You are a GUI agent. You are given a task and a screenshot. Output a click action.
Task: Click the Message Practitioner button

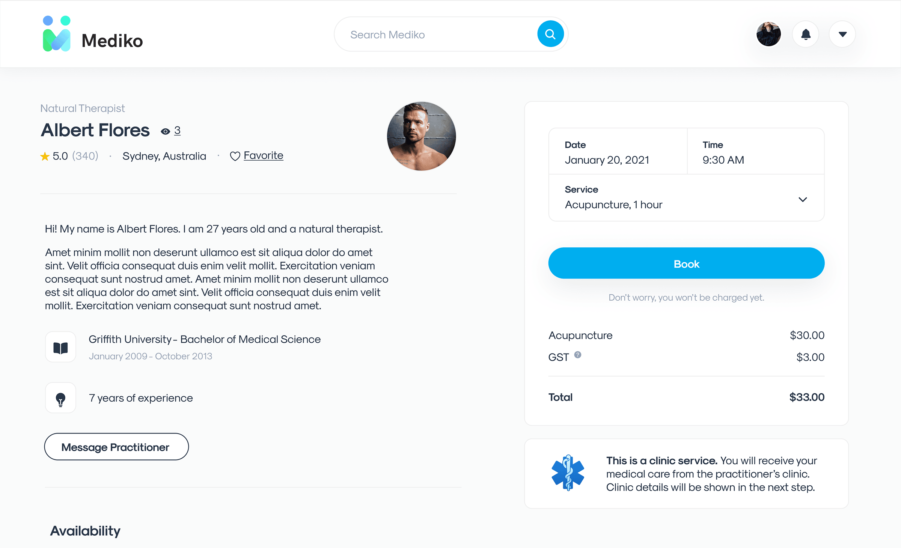116,447
